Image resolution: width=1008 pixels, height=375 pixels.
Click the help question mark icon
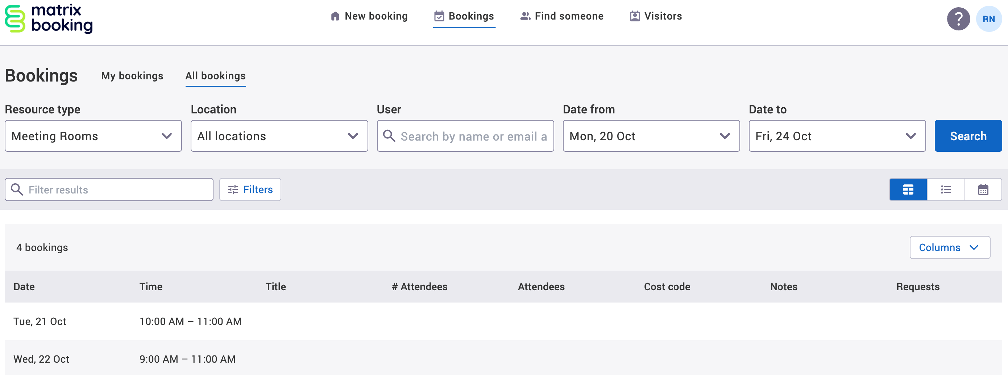[958, 18]
